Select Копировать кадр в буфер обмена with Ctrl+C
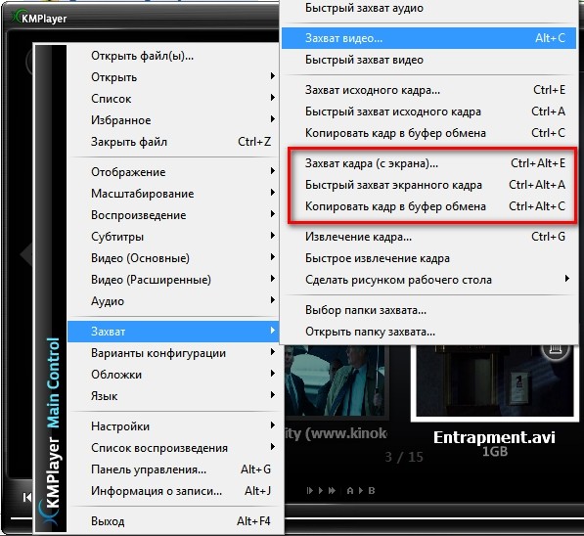The height and width of the screenshot is (536, 584). [428, 133]
